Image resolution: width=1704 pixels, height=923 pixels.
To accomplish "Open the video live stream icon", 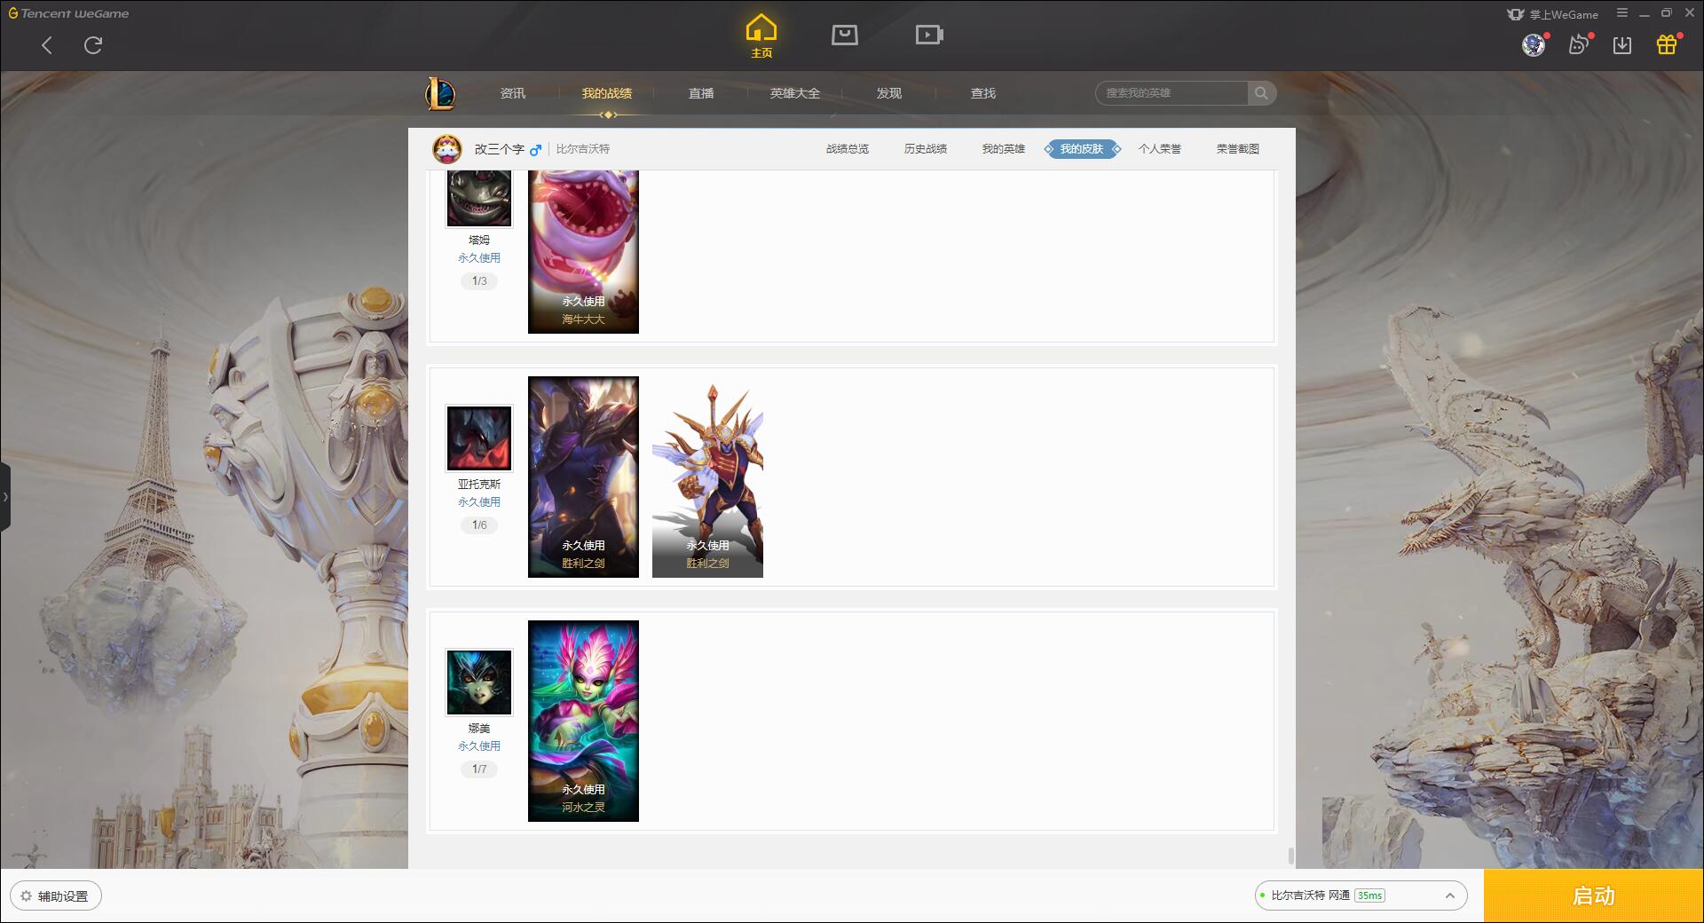I will click(929, 35).
